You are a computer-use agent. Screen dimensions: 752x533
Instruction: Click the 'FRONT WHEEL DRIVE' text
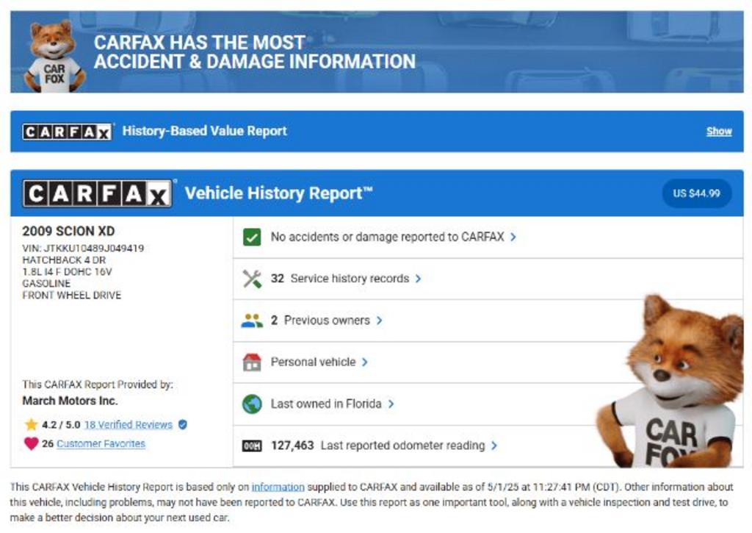(71, 296)
